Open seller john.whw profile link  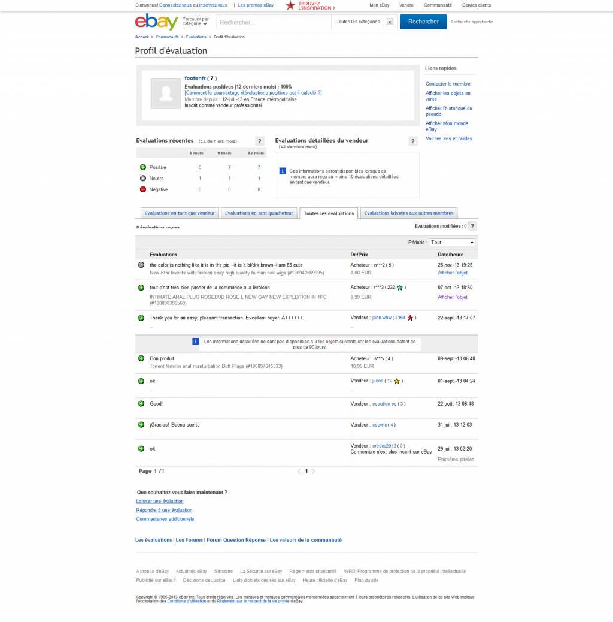381,318
